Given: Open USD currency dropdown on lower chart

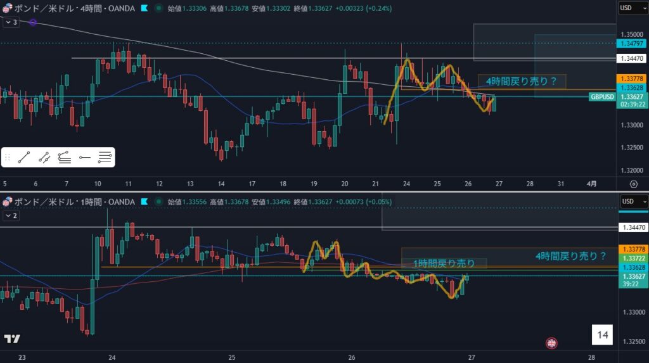Looking at the screenshot, I should tap(633, 201).
